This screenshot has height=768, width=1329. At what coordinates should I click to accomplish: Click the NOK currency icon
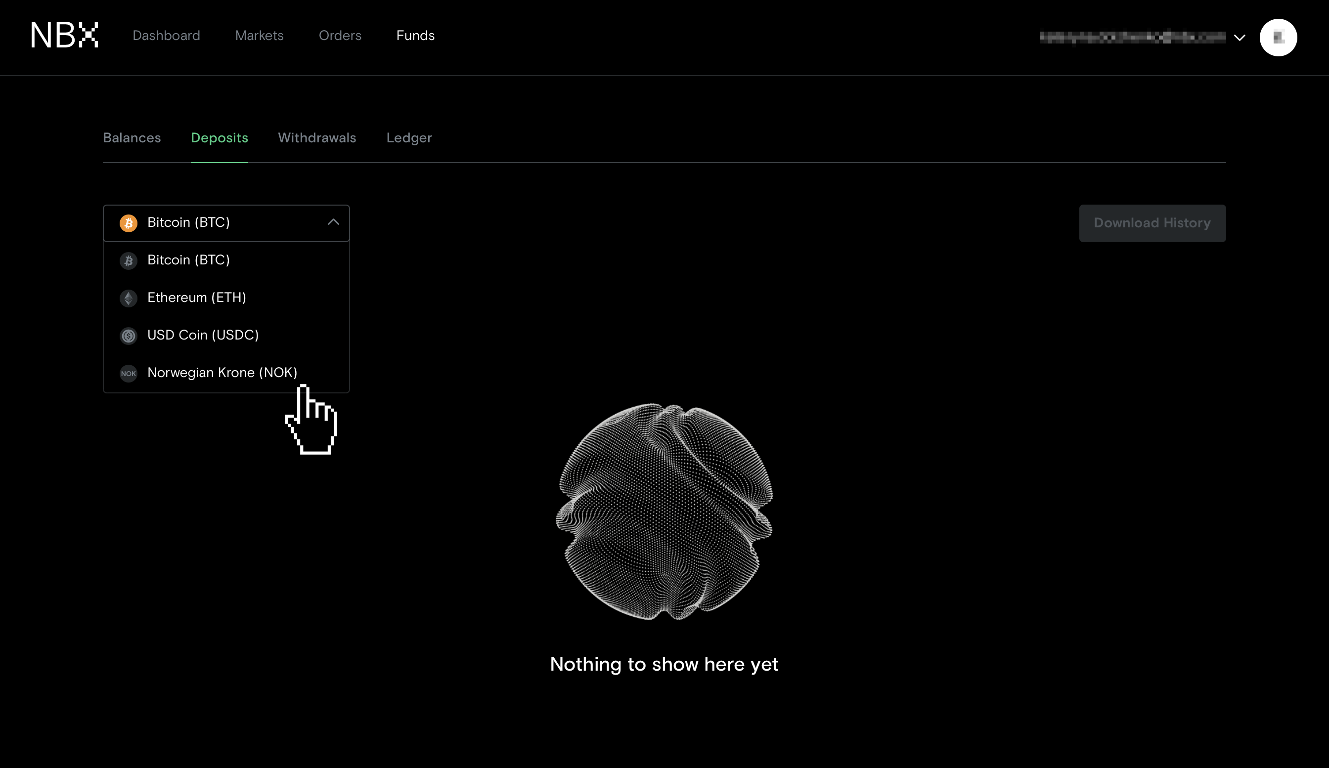128,373
